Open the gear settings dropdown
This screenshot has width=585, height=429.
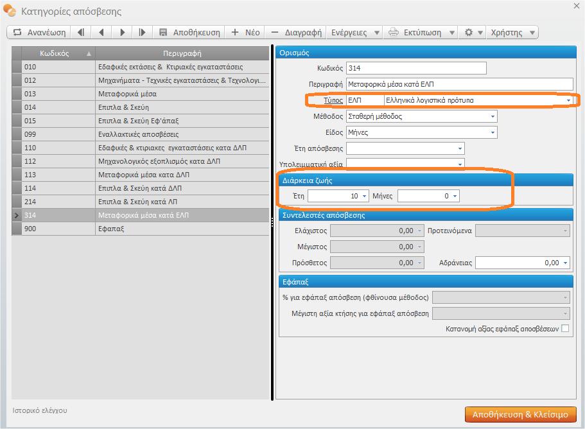(474, 33)
